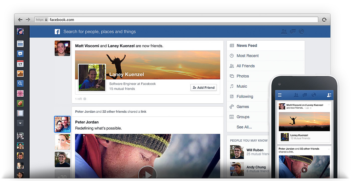This screenshot has width=351, height=181.
Task: Open Matt Viscomi's avatar beside the first post
Action: point(62,48)
